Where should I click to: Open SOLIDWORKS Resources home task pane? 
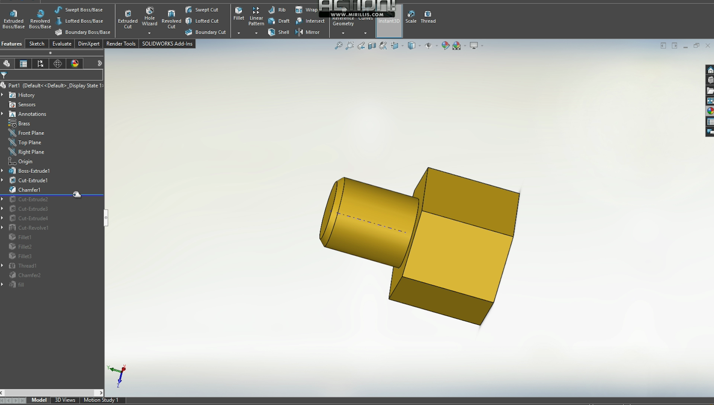(x=710, y=70)
